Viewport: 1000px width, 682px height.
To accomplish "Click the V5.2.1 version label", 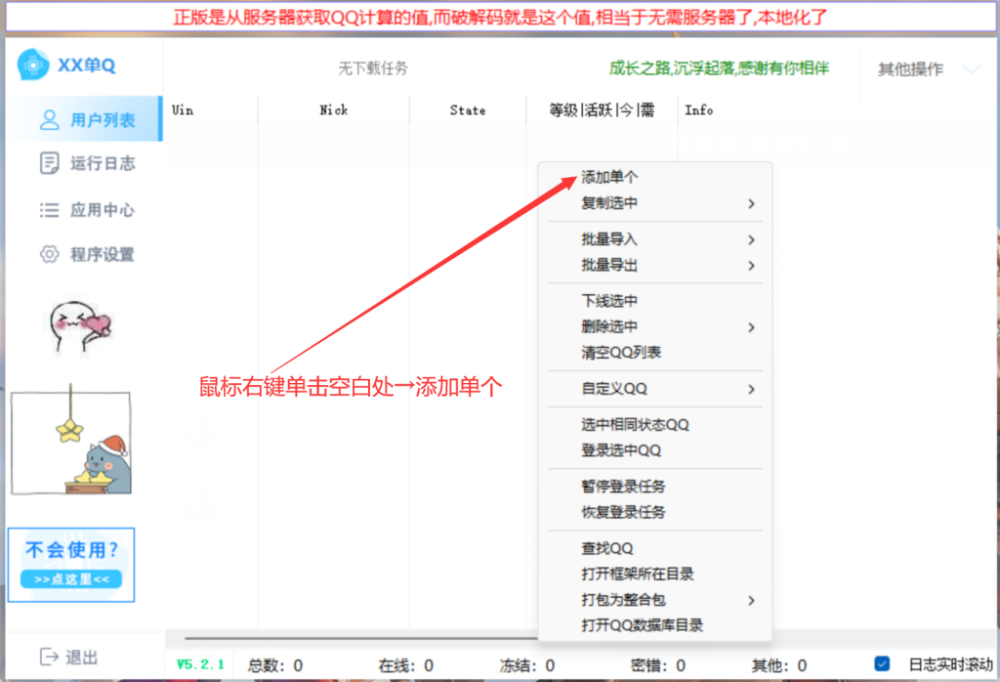I will tap(200, 664).
